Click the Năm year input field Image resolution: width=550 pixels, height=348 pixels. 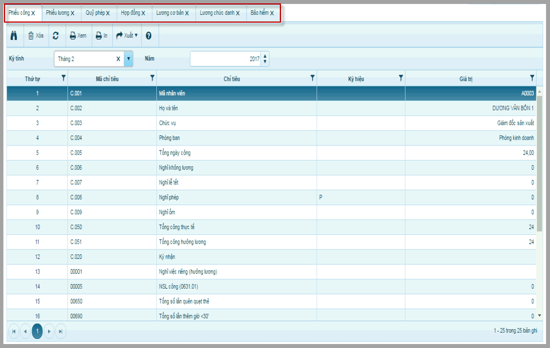225,59
